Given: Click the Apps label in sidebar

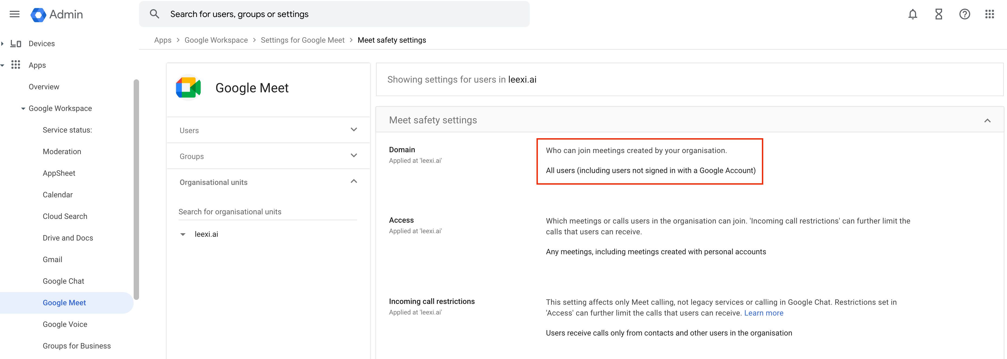Looking at the screenshot, I should pos(37,65).
